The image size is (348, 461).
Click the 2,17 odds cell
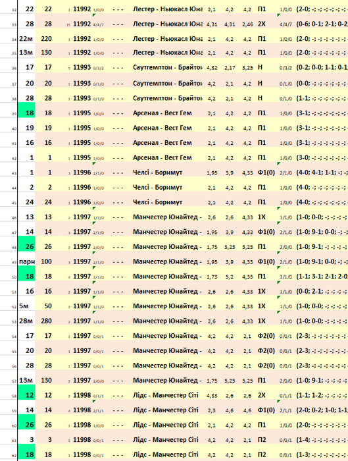tap(230, 68)
